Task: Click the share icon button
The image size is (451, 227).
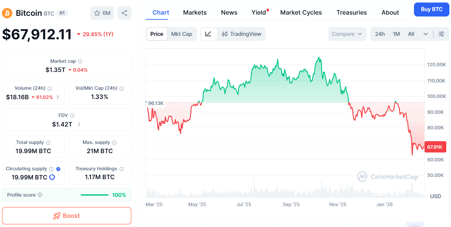Action: pyautogui.click(x=124, y=13)
